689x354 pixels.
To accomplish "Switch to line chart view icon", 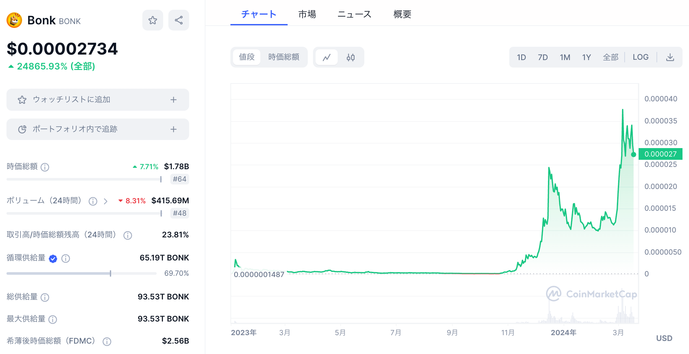I will [x=327, y=57].
